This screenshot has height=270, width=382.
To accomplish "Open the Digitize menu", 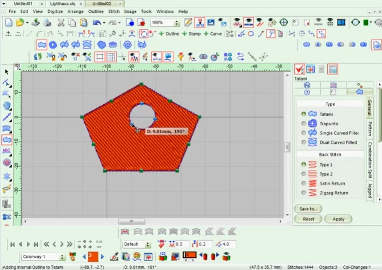I will click(55, 12).
